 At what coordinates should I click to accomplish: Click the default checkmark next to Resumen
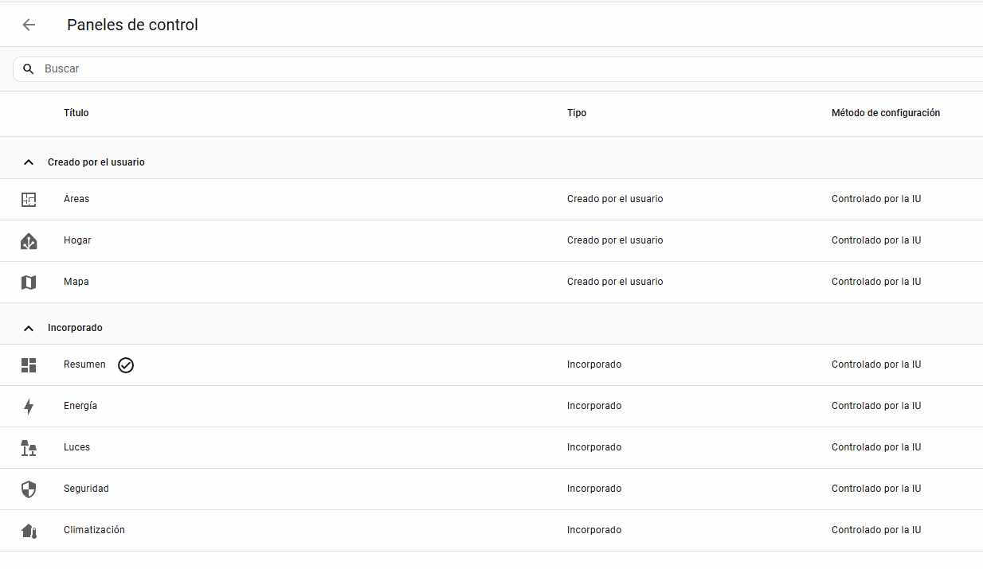click(x=126, y=365)
